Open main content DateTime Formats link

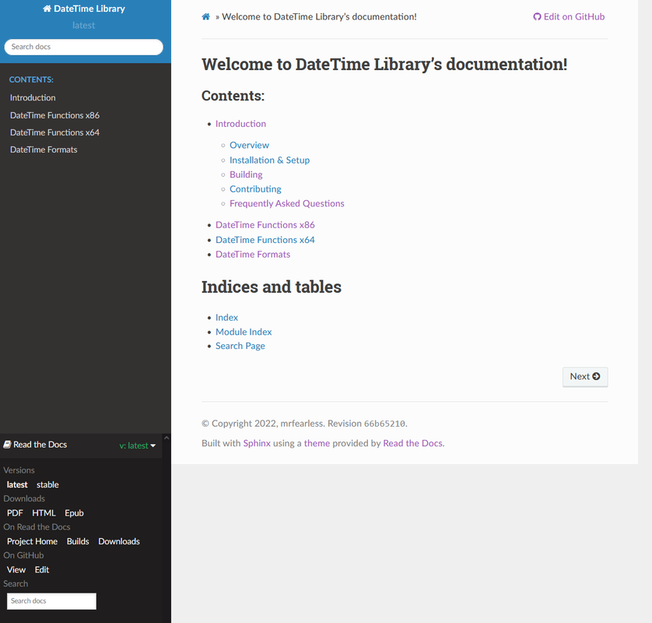(x=253, y=255)
